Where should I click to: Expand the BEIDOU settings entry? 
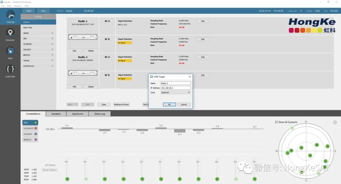pyautogui.click(x=38, y=55)
